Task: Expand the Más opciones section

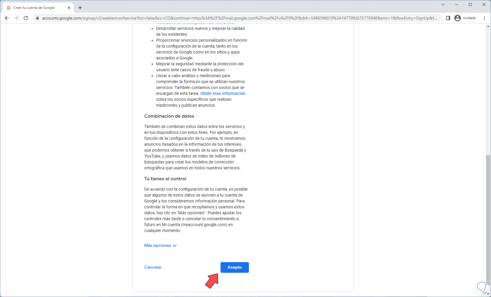Action: (160, 245)
